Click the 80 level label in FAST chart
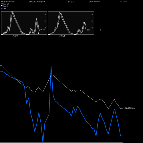Screen dimensions: 143x143 pyautogui.click(x=45, y=14)
